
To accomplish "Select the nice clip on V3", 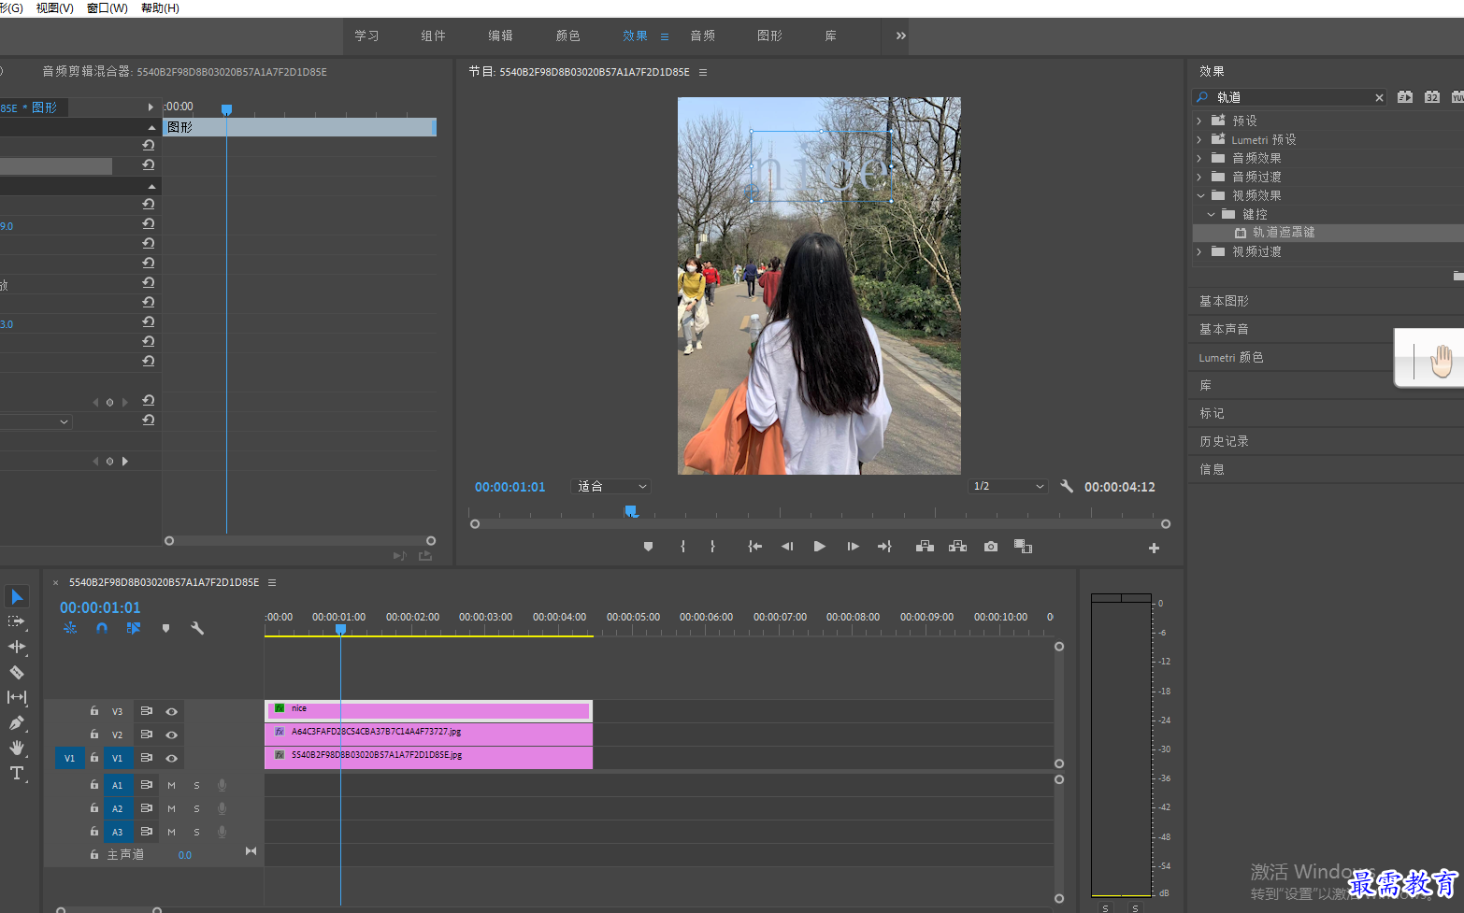I will coord(428,710).
